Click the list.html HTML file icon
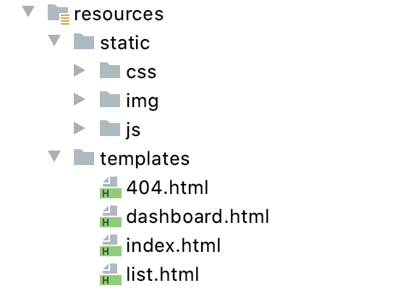The height and width of the screenshot is (291, 411). 111,274
